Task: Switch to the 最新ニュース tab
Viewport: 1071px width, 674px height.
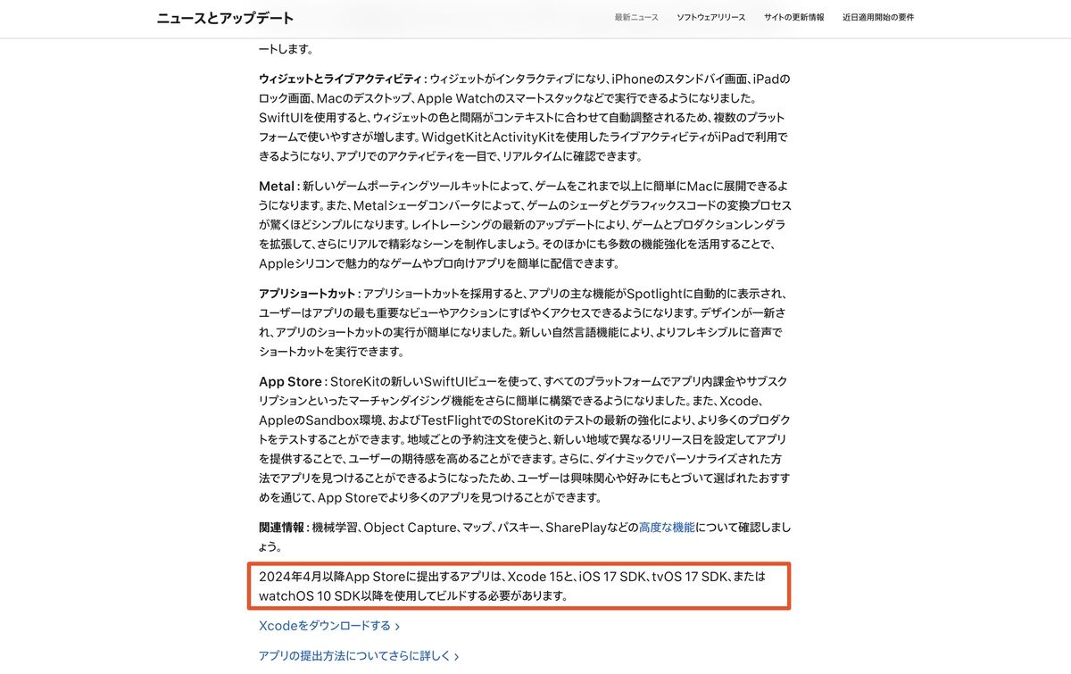Action: [x=635, y=18]
